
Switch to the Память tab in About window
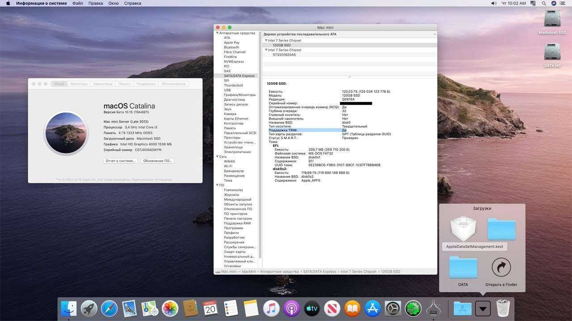point(125,84)
